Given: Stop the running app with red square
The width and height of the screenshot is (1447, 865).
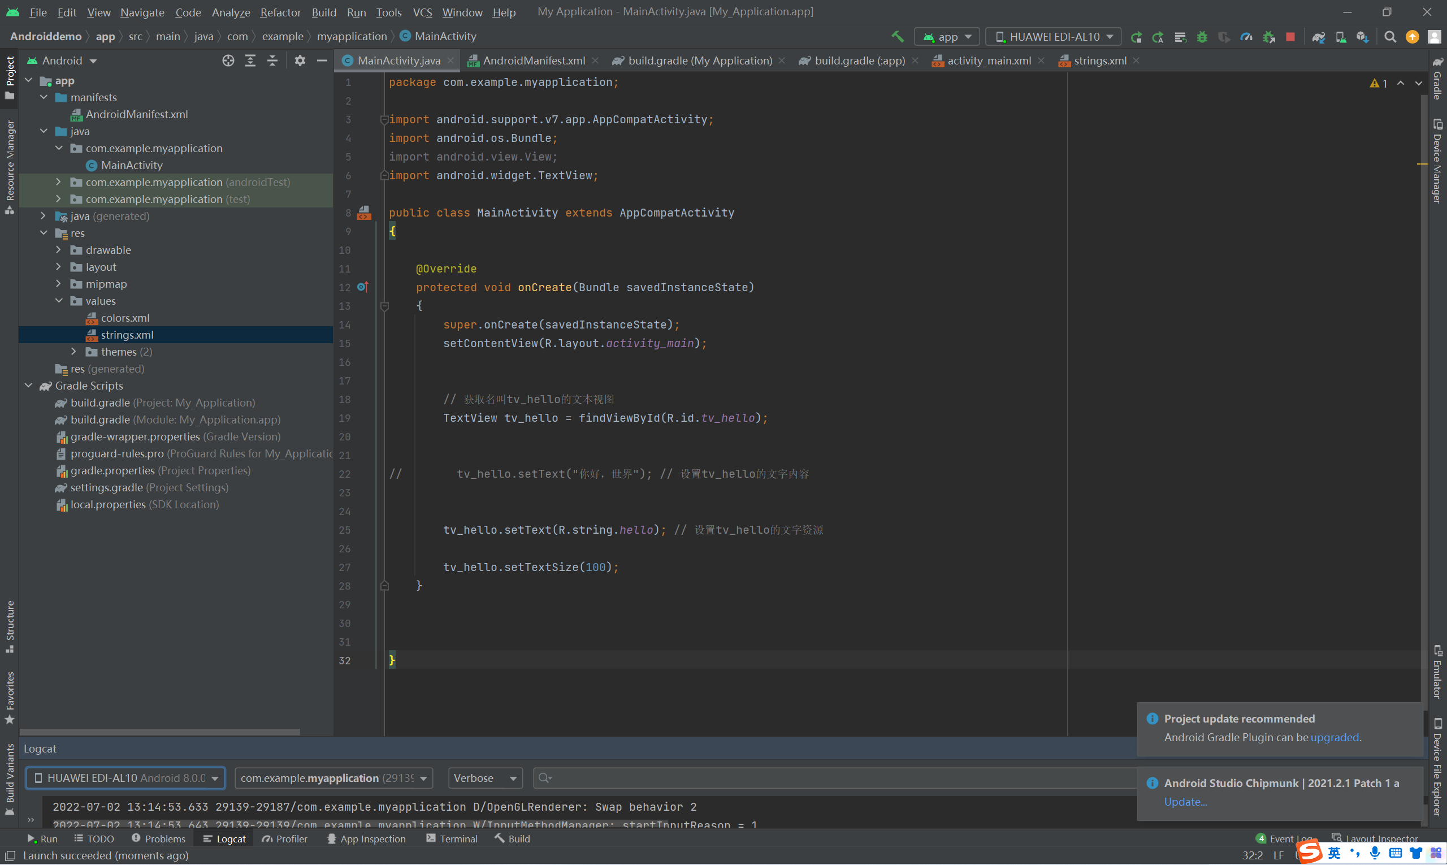Looking at the screenshot, I should (x=1290, y=37).
